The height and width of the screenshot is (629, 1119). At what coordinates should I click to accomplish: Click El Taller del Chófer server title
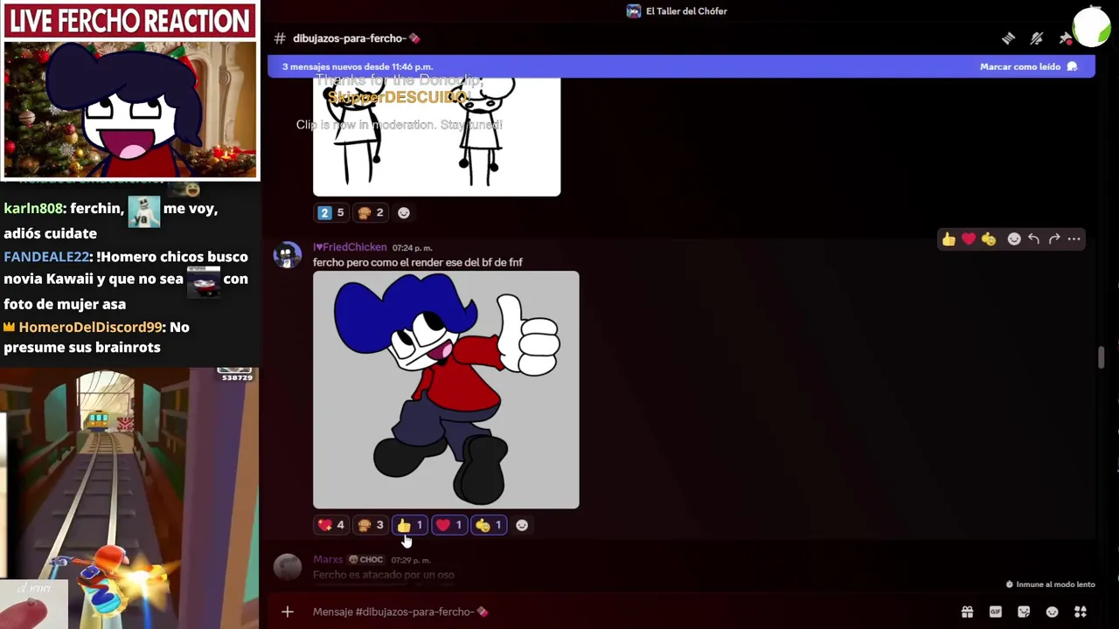pos(686,11)
